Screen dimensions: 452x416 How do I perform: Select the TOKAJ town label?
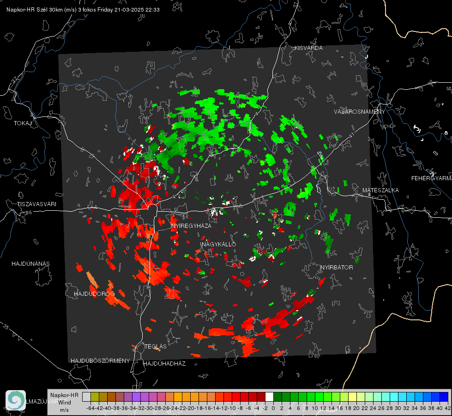tap(23, 123)
